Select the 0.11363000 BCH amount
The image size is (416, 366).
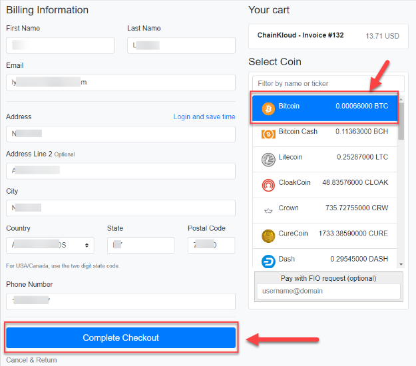(x=362, y=132)
